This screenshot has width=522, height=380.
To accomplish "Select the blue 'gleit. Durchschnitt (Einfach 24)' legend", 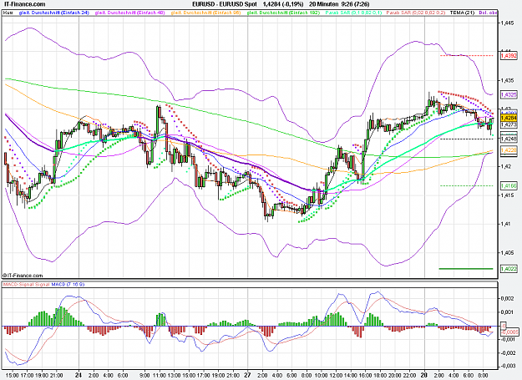I will click(x=54, y=13).
